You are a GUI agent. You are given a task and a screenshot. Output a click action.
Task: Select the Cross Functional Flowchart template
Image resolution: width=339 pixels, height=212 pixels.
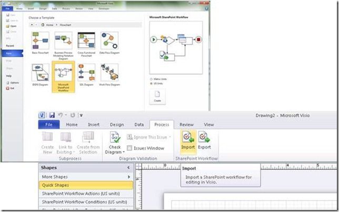tap(86, 44)
